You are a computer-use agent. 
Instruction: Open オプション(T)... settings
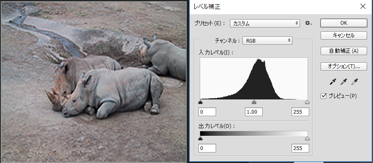(344, 66)
